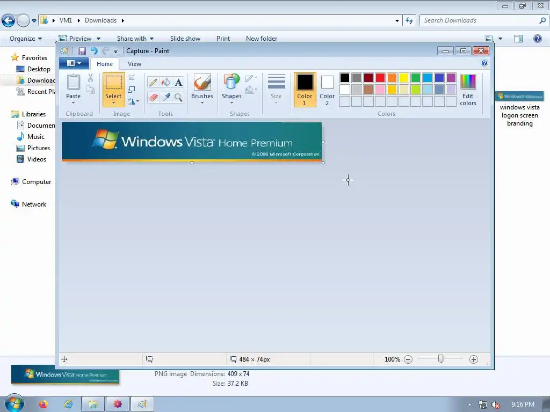Activate the Color 1 button
Viewport: 550px width, 412px height.
tap(305, 90)
